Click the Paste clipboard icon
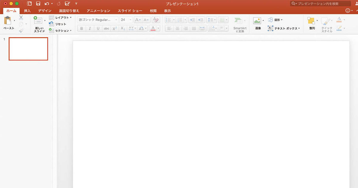The height and width of the screenshot is (188, 358). coord(7,21)
